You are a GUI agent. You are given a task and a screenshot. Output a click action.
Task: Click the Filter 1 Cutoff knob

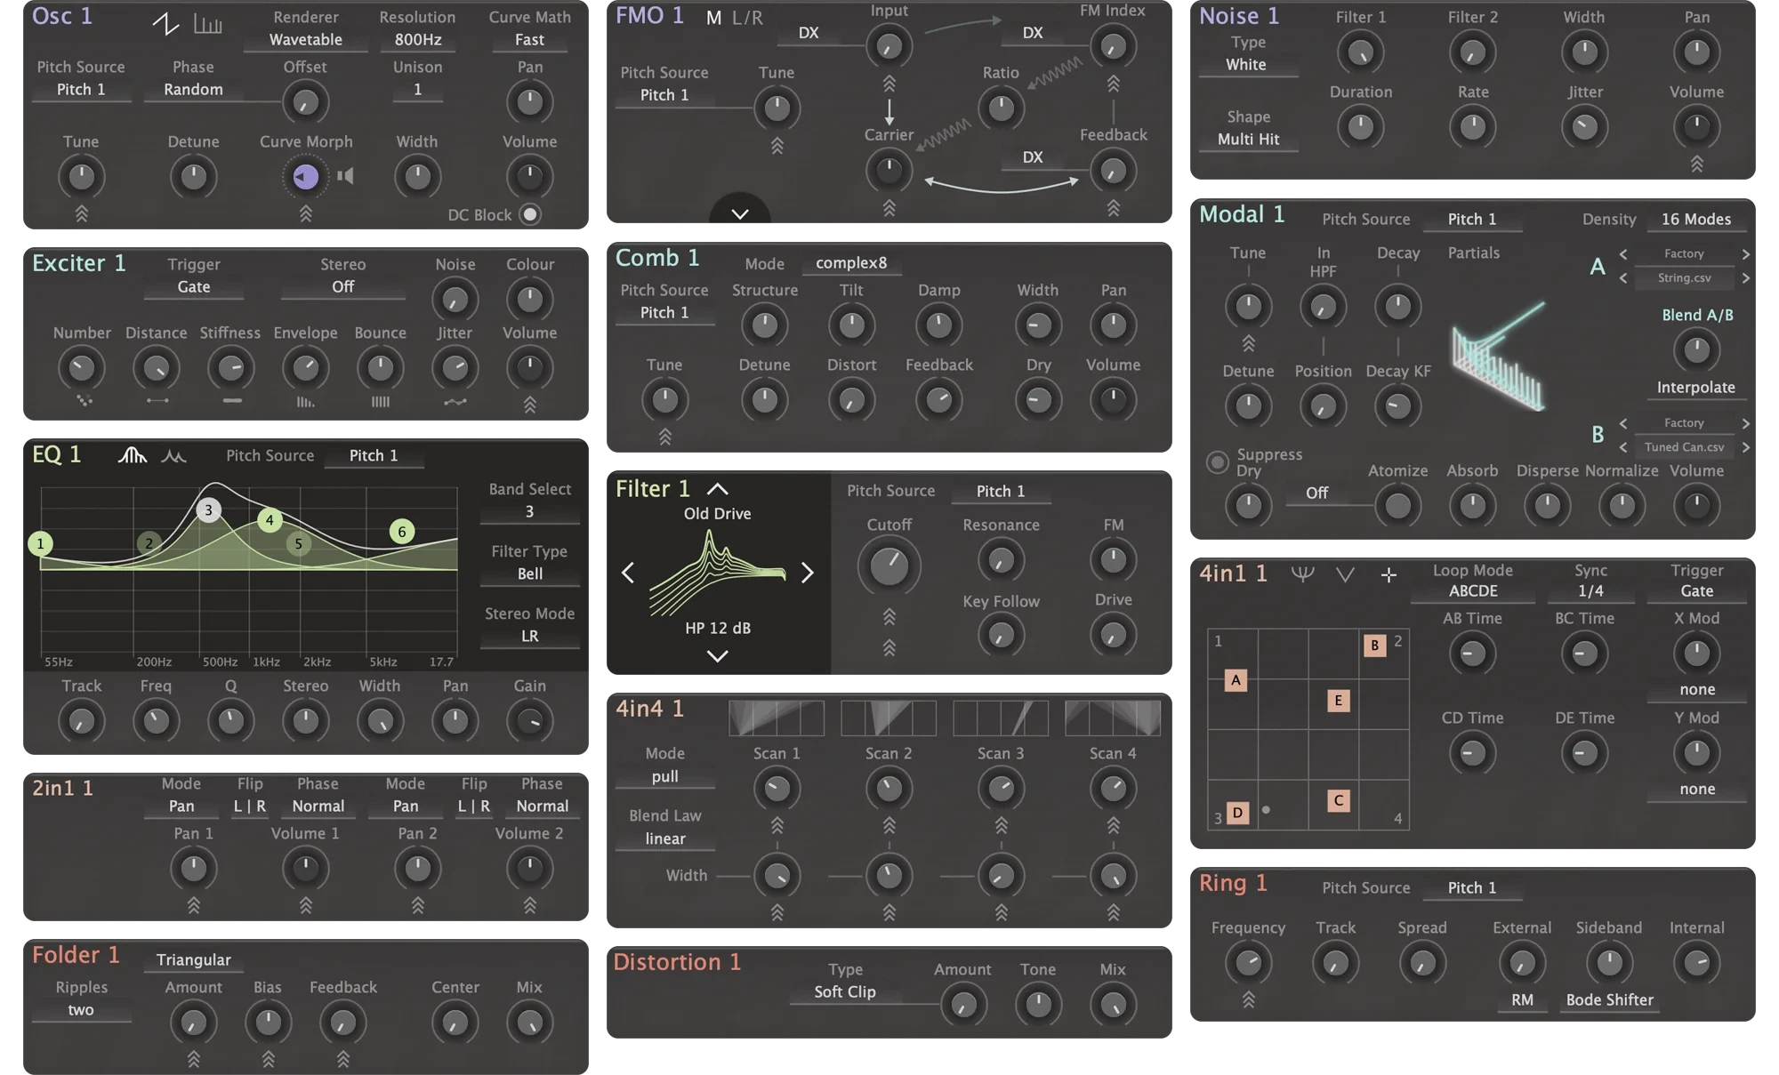889,566
